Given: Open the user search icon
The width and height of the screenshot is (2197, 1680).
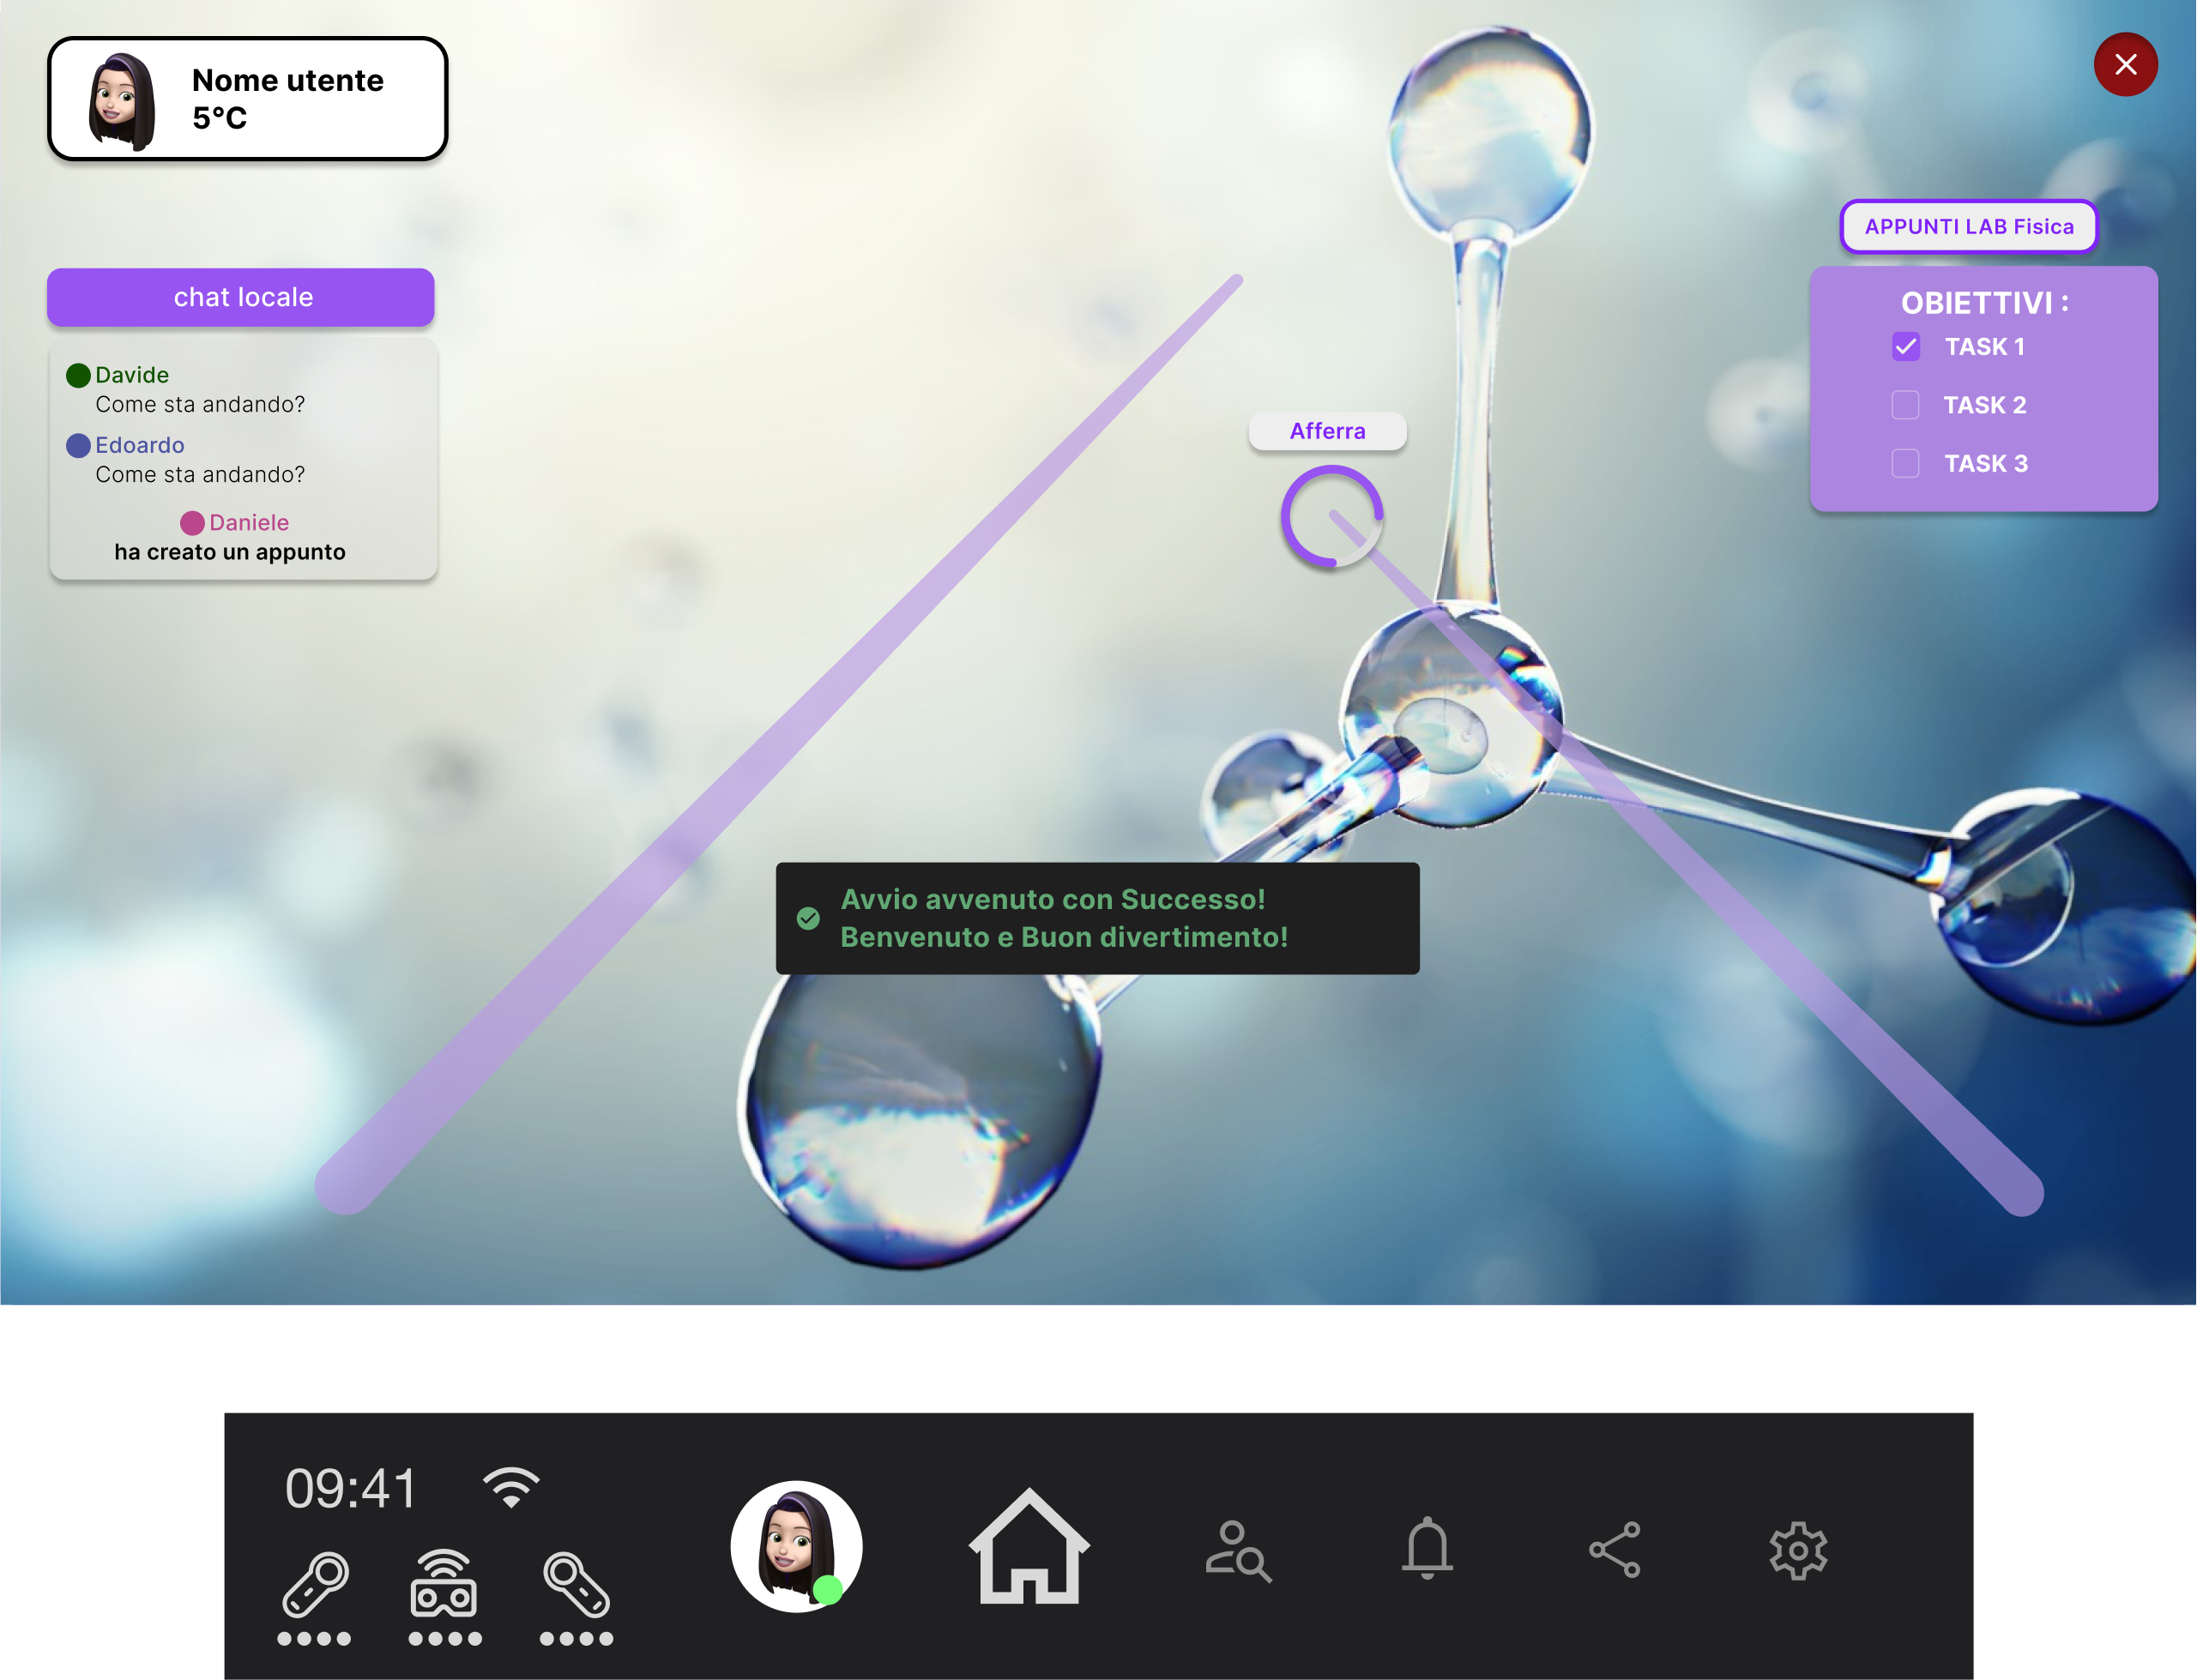Looking at the screenshot, I should pyautogui.click(x=1238, y=1551).
